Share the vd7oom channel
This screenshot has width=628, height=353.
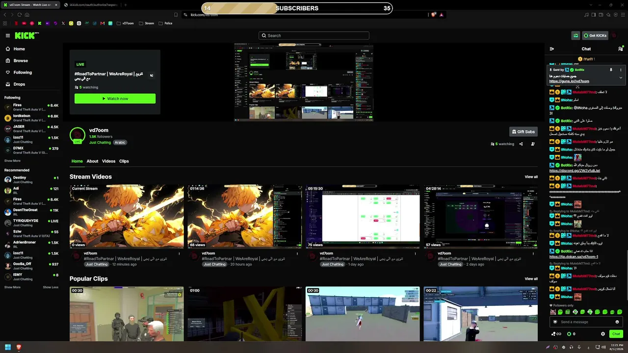point(521,144)
